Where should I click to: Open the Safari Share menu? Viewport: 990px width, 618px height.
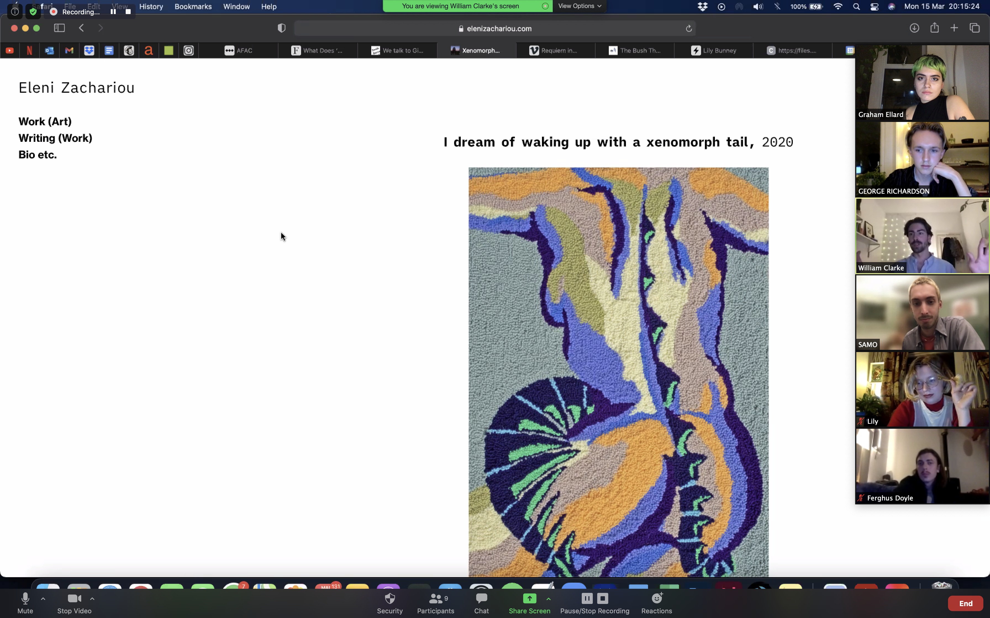[934, 28]
